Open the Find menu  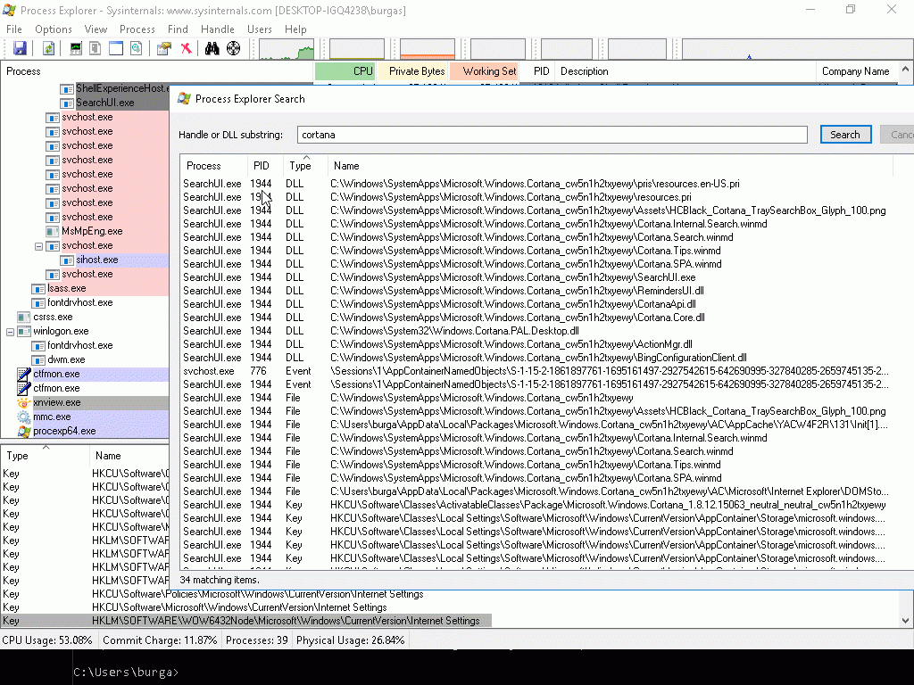178,29
